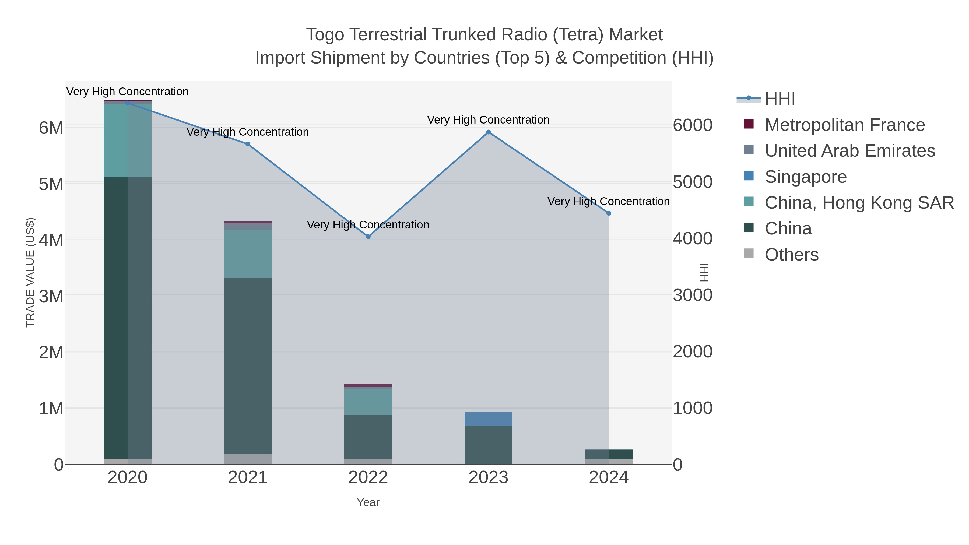Viewport: 969px width, 545px height.
Task: Click 'Very High Concentration' label above 2020
Action: [128, 92]
